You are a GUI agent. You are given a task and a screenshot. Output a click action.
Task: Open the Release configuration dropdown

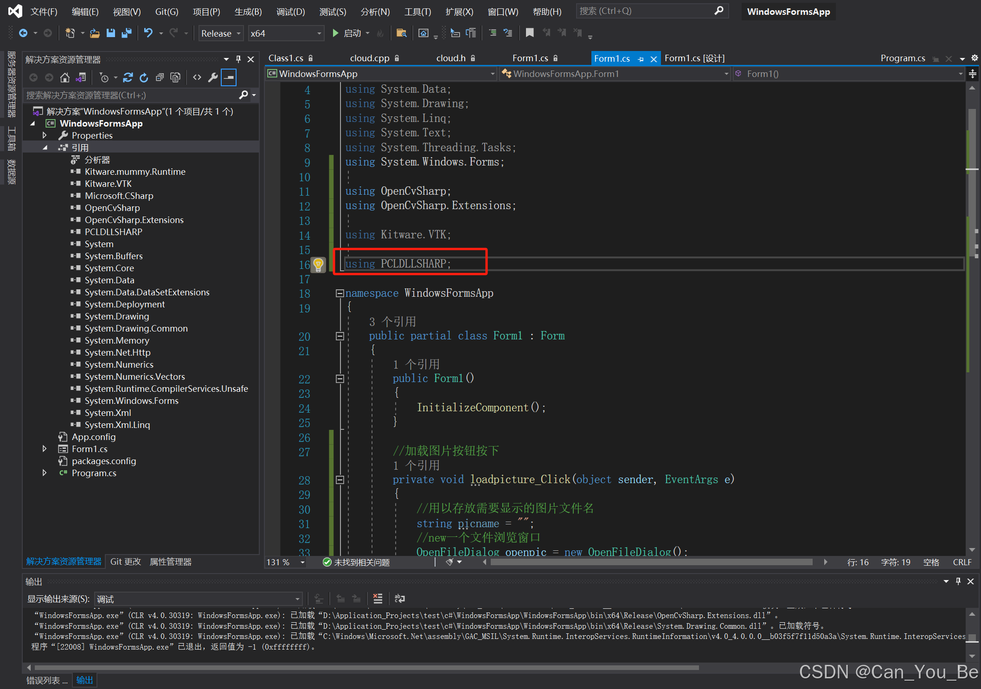pos(220,33)
